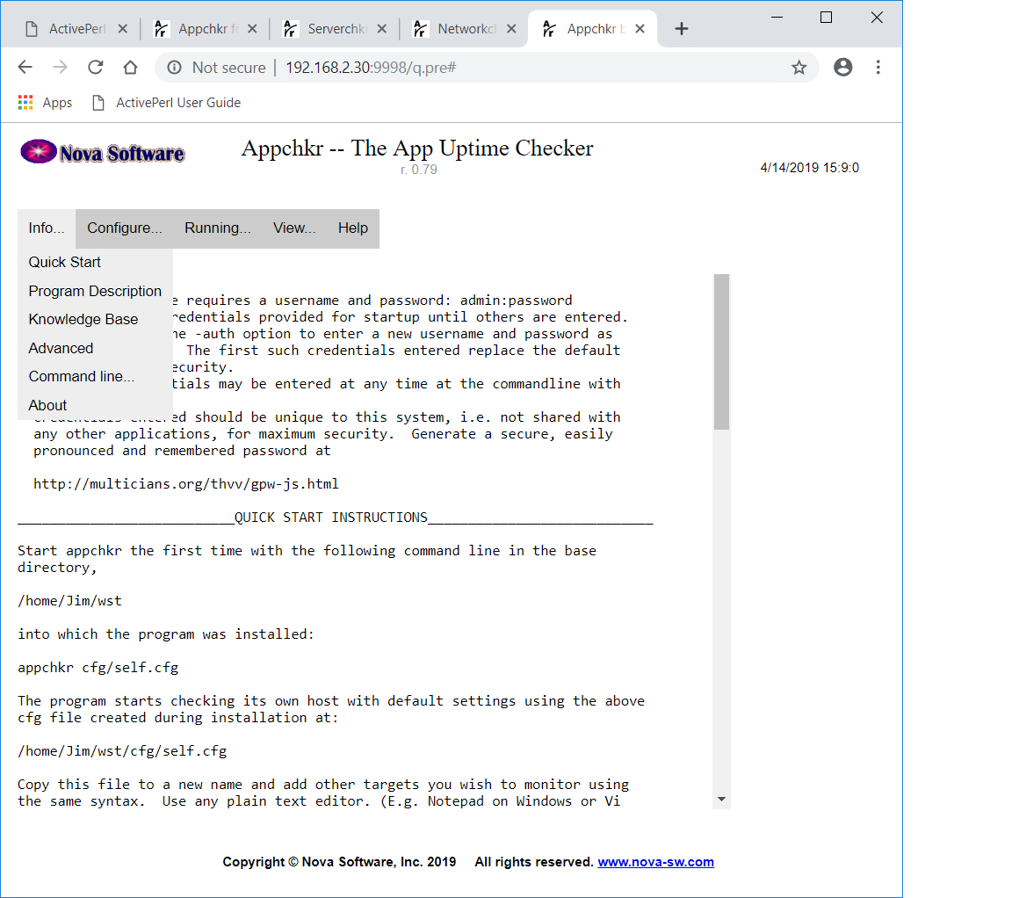Open ActivePerl User Guide bookmark
The image size is (1012, 898).
click(x=167, y=103)
